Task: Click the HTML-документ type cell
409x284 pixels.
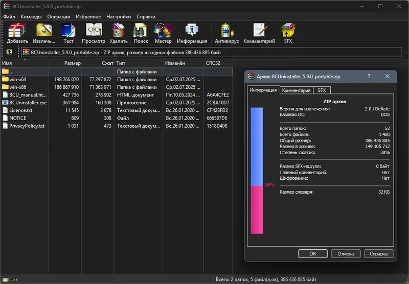Action: click(135, 95)
